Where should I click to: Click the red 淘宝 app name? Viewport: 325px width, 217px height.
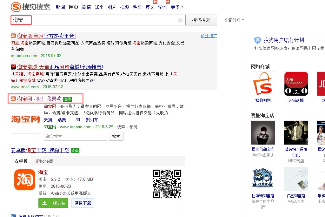(x=43, y=173)
